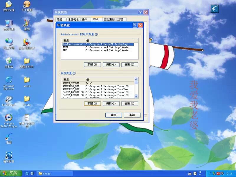The image size is (236, 177).
Task: Open the 画图 Paint desktop icon
Action: click(x=27, y=23)
